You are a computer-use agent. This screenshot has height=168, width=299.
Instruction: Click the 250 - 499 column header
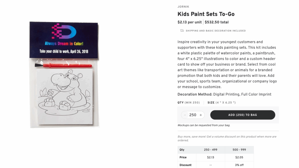click(x=210, y=150)
